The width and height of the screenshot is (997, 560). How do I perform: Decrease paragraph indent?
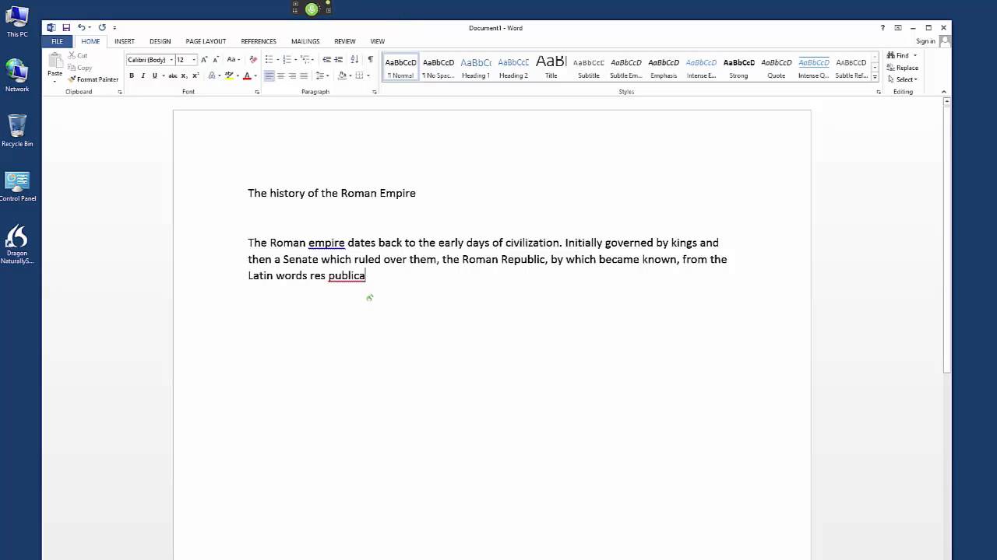click(x=327, y=60)
